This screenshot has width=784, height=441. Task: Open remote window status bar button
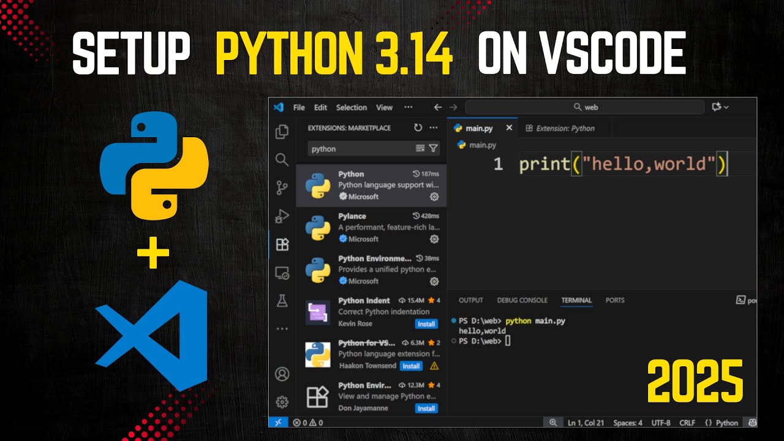pos(277,422)
